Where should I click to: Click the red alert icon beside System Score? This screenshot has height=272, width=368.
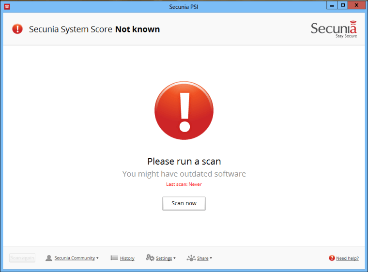17,29
